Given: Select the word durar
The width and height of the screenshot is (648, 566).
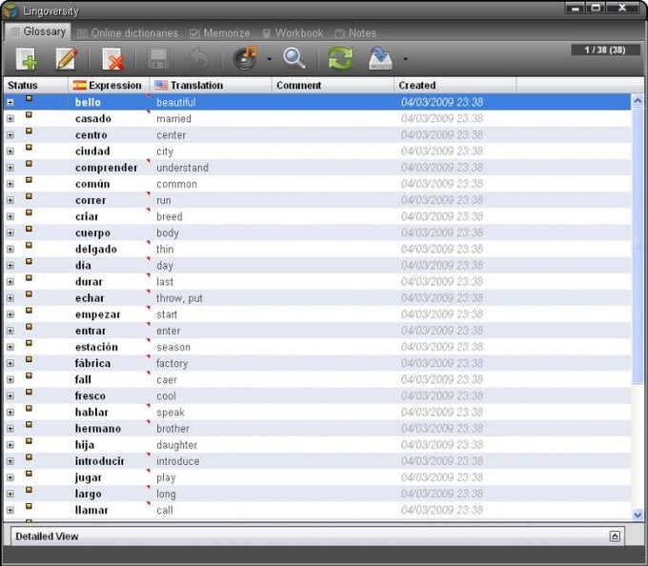Looking at the screenshot, I should click(x=89, y=282).
